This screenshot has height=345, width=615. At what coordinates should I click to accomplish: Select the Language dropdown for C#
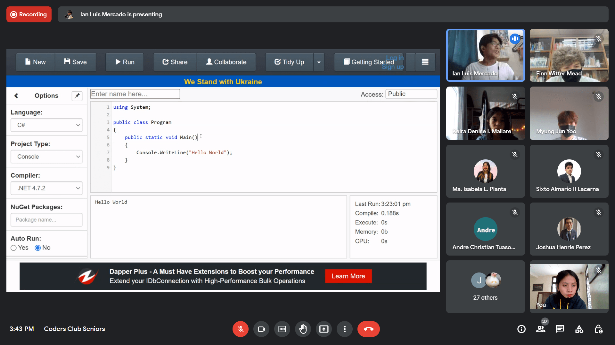[x=46, y=125]
